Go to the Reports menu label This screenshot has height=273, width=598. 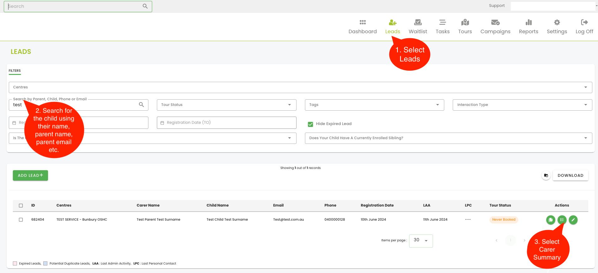pyautogui.click(x=529, y=32)
